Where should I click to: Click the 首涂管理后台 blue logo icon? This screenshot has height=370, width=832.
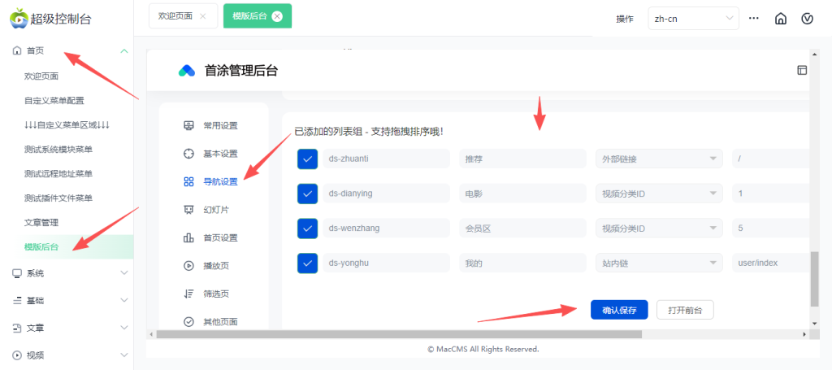(x=187, y=71)
